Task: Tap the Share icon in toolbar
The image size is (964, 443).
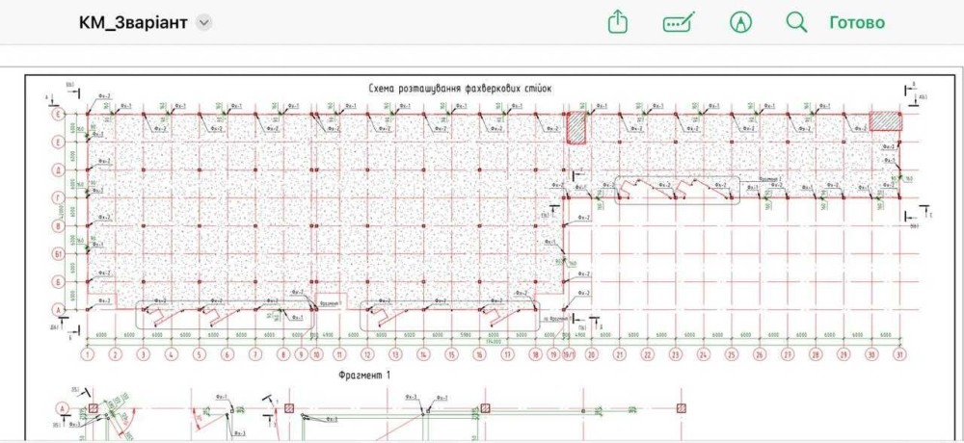Action: (618, 22)
